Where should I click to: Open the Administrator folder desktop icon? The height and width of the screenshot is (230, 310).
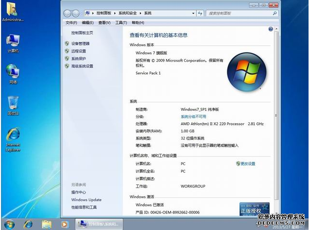(x=13, y=12)
